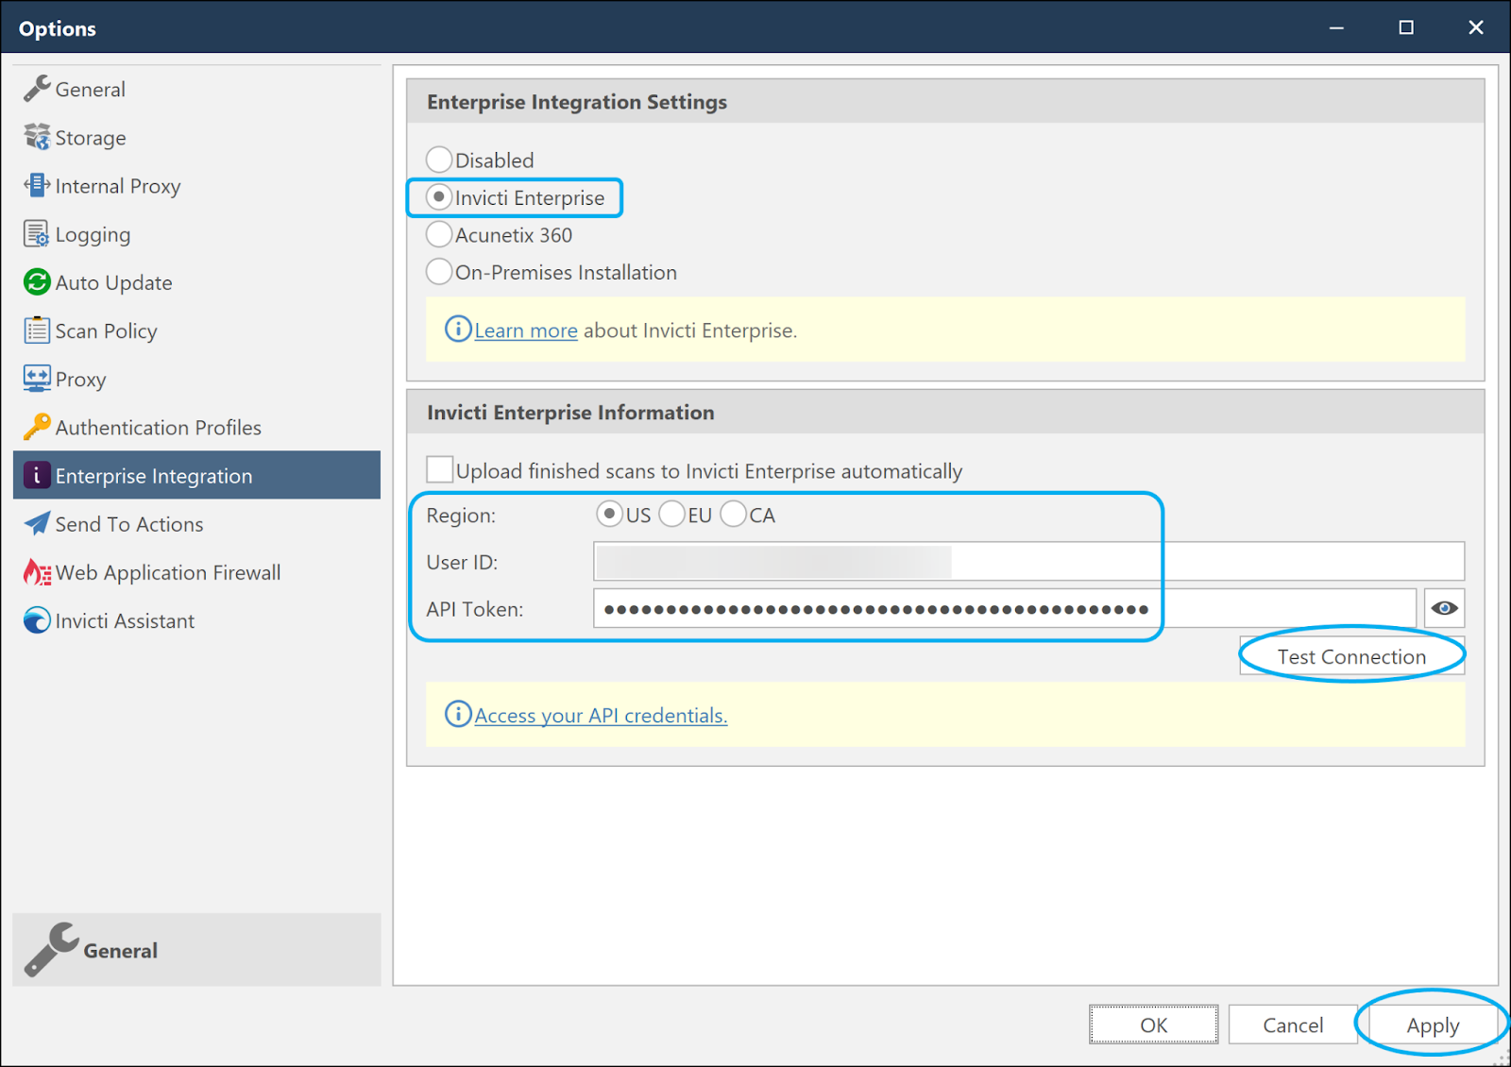Screen dimensions: 1511x1067
Task: Select the Invicti Enterprise radio button
Action: tap(438, 197)
